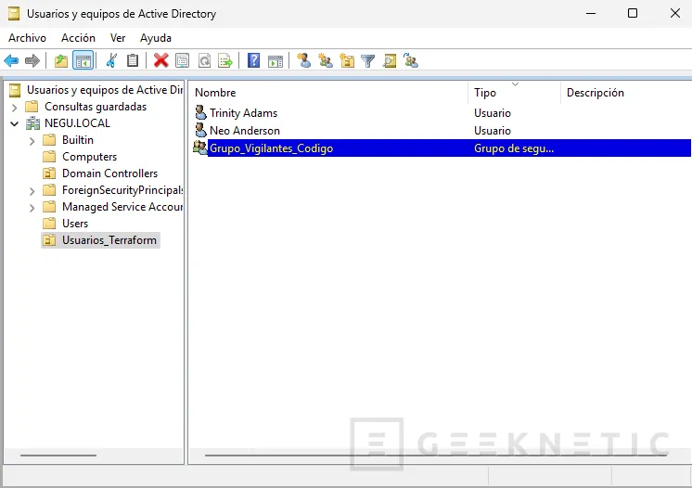The image size is (692, 488).
Task: Select the Users container
Action: click(x=75, y=224)
